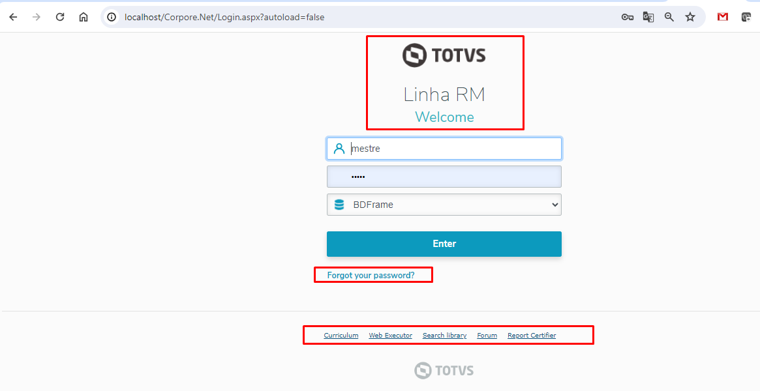The image size is (760, 391).
Task: Open the Web Executor link
Action: coord(391,336)
